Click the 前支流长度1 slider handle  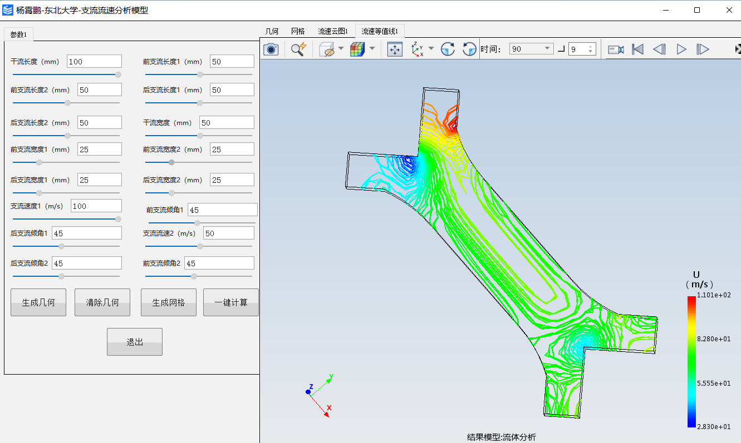[200, 74]
